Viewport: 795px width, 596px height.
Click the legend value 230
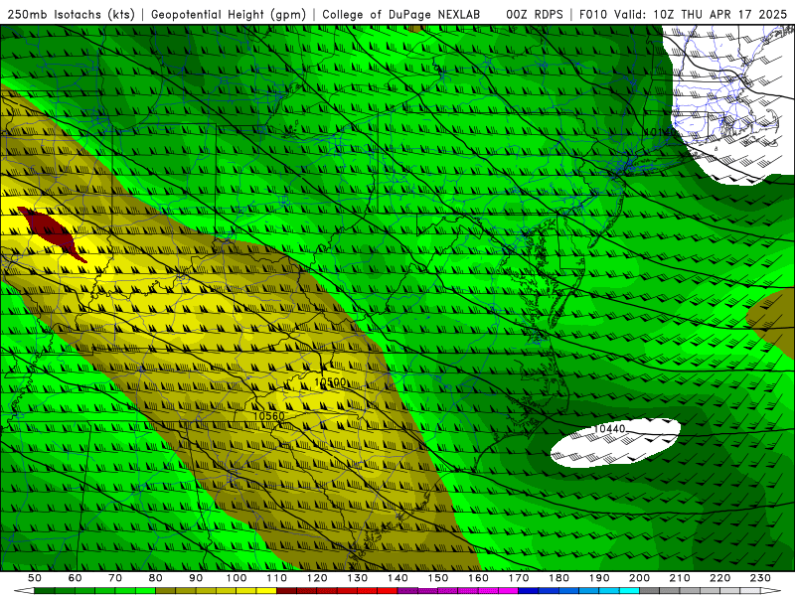760,578
